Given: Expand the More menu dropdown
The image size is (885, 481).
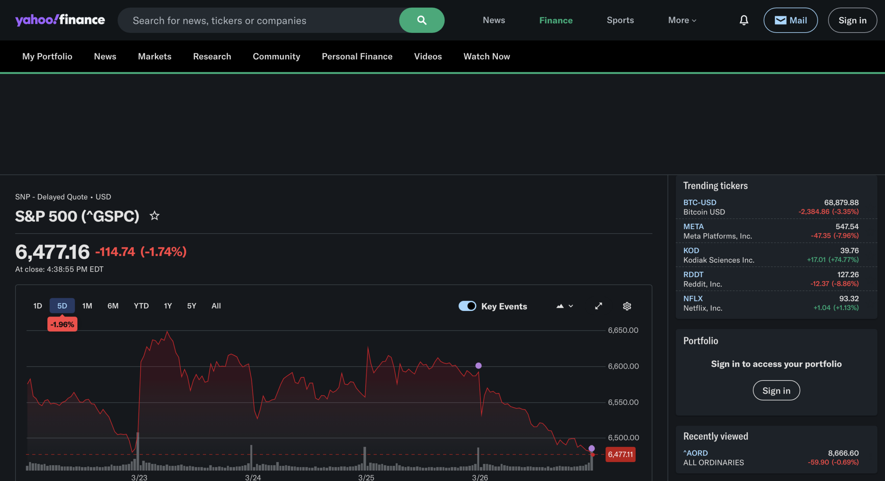Looking at the screenshot, I should (682, 20).
